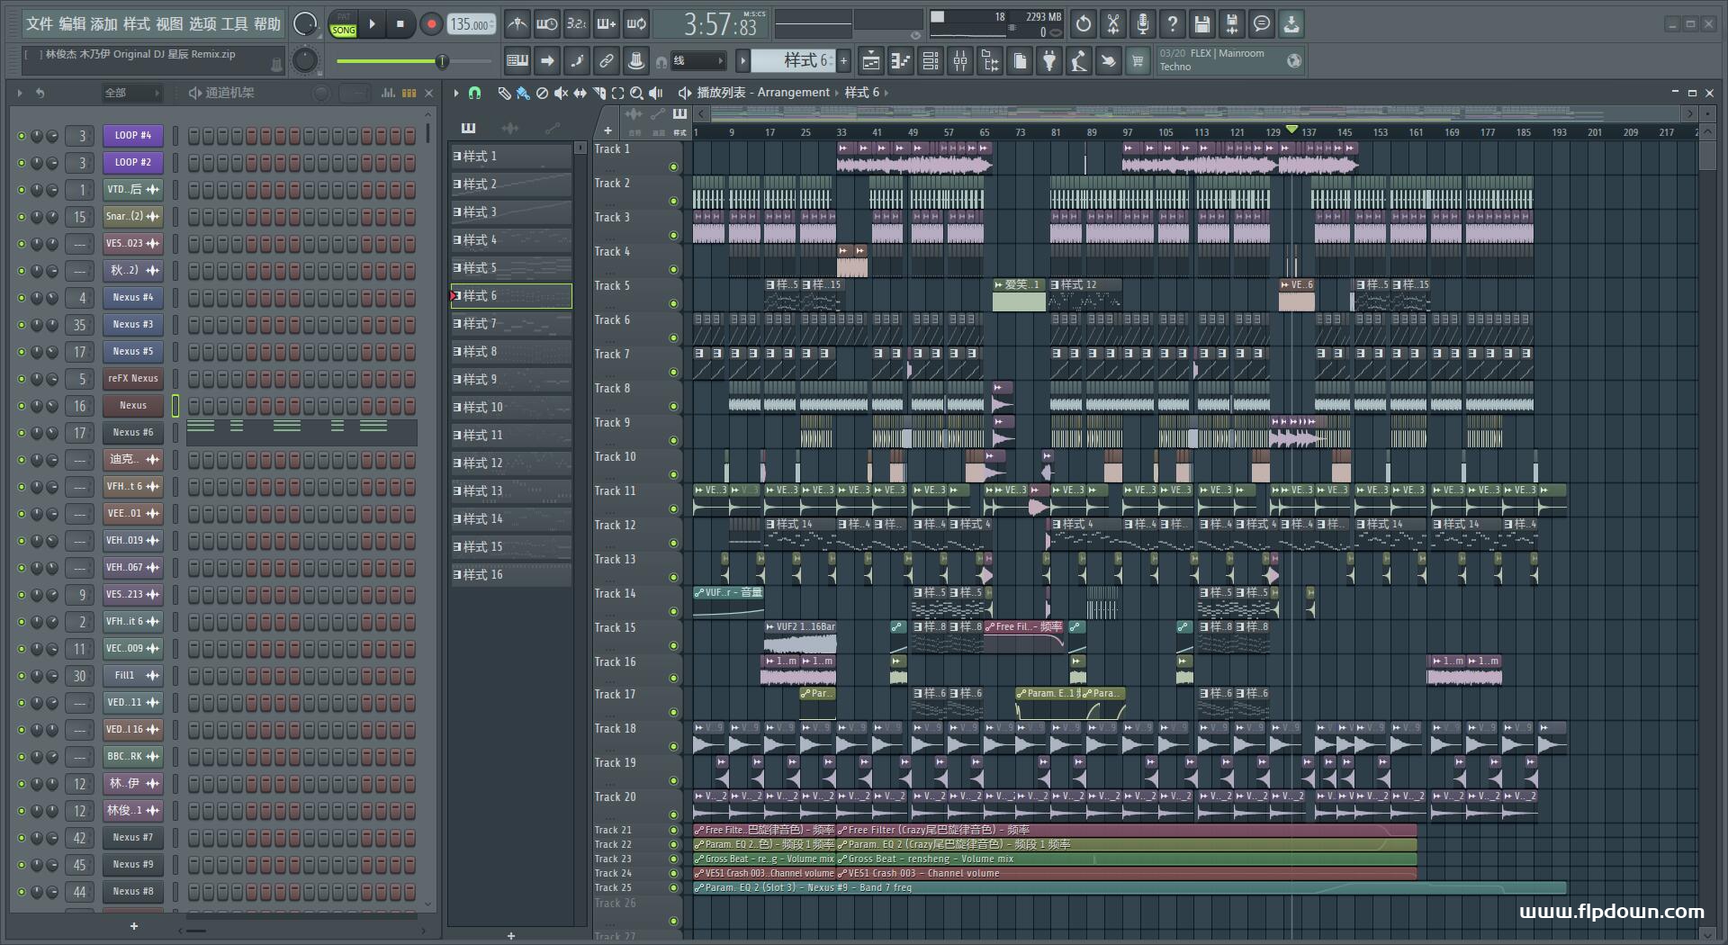Toggle Track 5 mute switch
This screenshot has height=945, width=1728.
pos(673,304)
